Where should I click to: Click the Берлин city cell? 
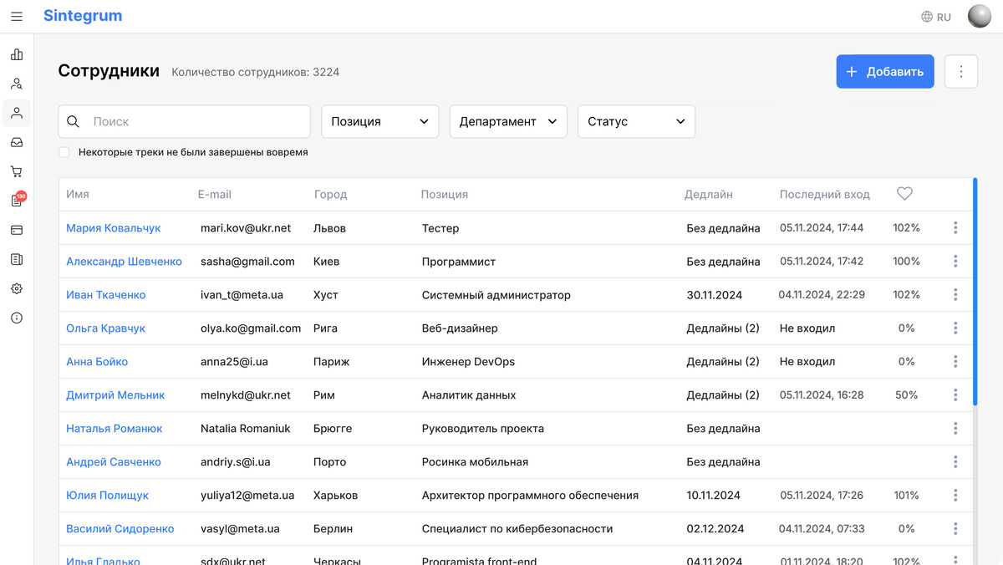[x=333, y=528]
